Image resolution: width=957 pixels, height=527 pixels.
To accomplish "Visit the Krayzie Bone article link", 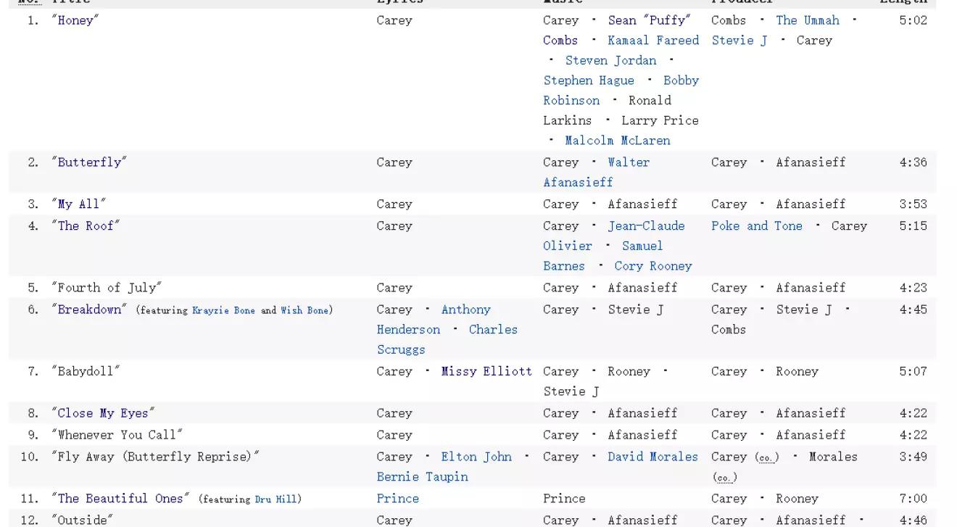I will point(223,310).
